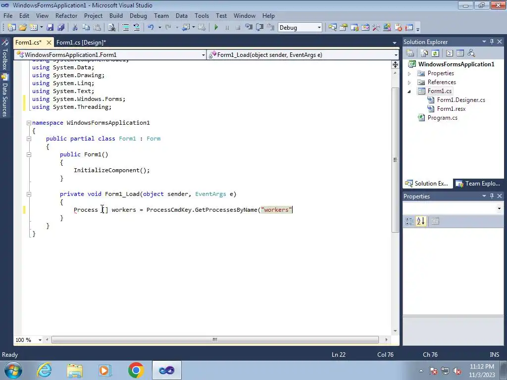Viewport: 507px width, 380px height.
Task: Click the Navigate Backward icon
Action: (x=186, y=28)
